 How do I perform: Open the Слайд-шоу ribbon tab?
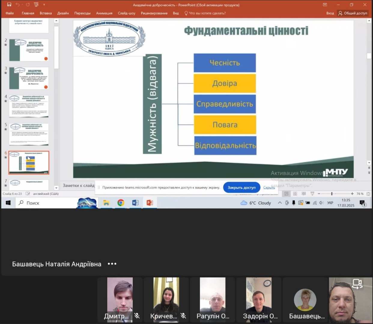[x=126, y=13]
